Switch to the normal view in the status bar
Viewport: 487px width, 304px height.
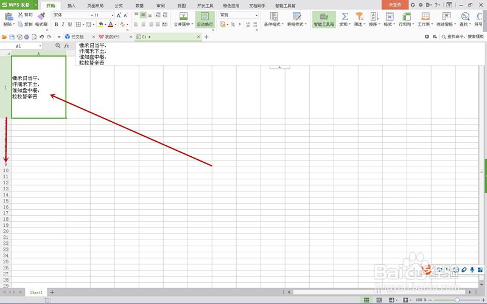[366, 300]
